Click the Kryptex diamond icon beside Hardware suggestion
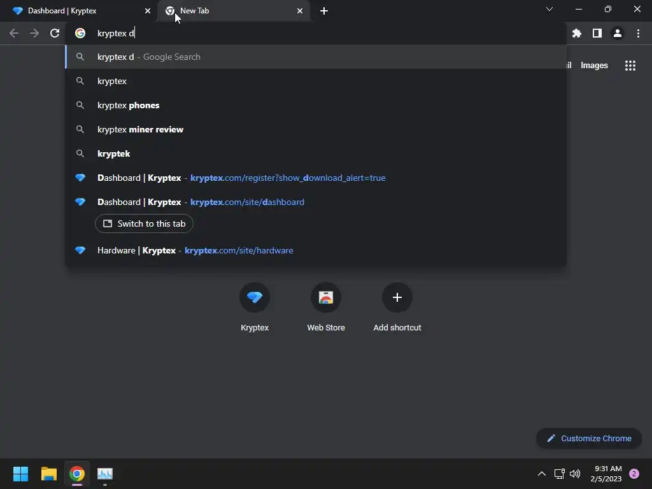This screenshot has width=652, height=489. pyautogui.click(x=80, y=250)
